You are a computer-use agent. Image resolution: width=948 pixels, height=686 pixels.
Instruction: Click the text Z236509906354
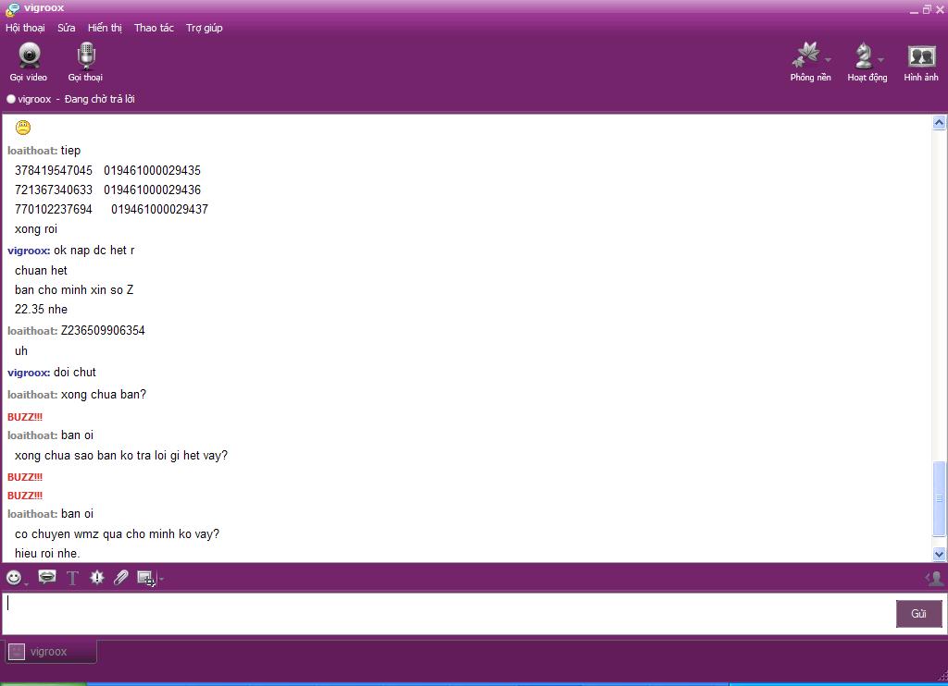[x=103, y=330]
